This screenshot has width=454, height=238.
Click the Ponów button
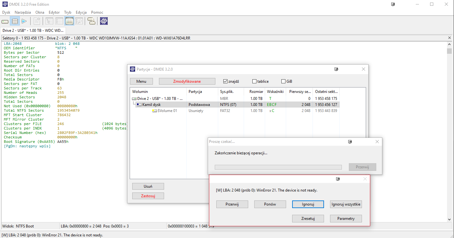tap(270, 204)
